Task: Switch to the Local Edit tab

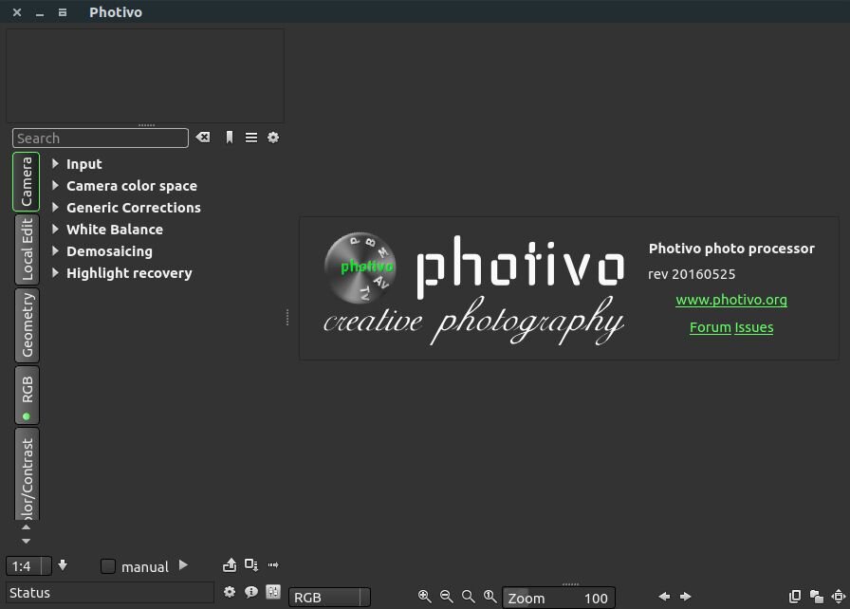Action: [27, 249]
